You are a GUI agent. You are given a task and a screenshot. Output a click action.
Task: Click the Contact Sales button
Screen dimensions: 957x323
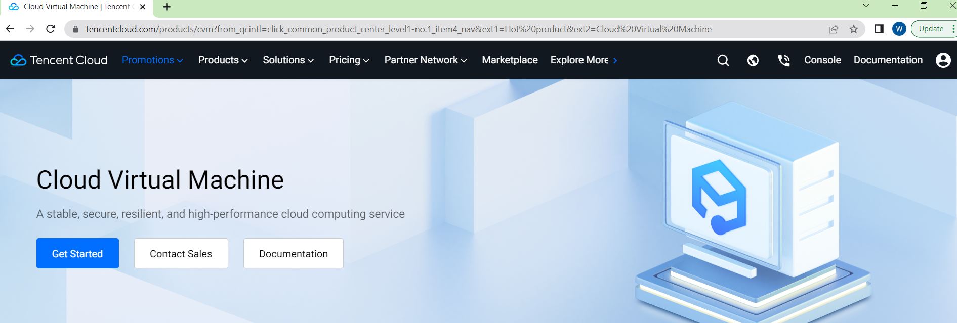point(181,254)
